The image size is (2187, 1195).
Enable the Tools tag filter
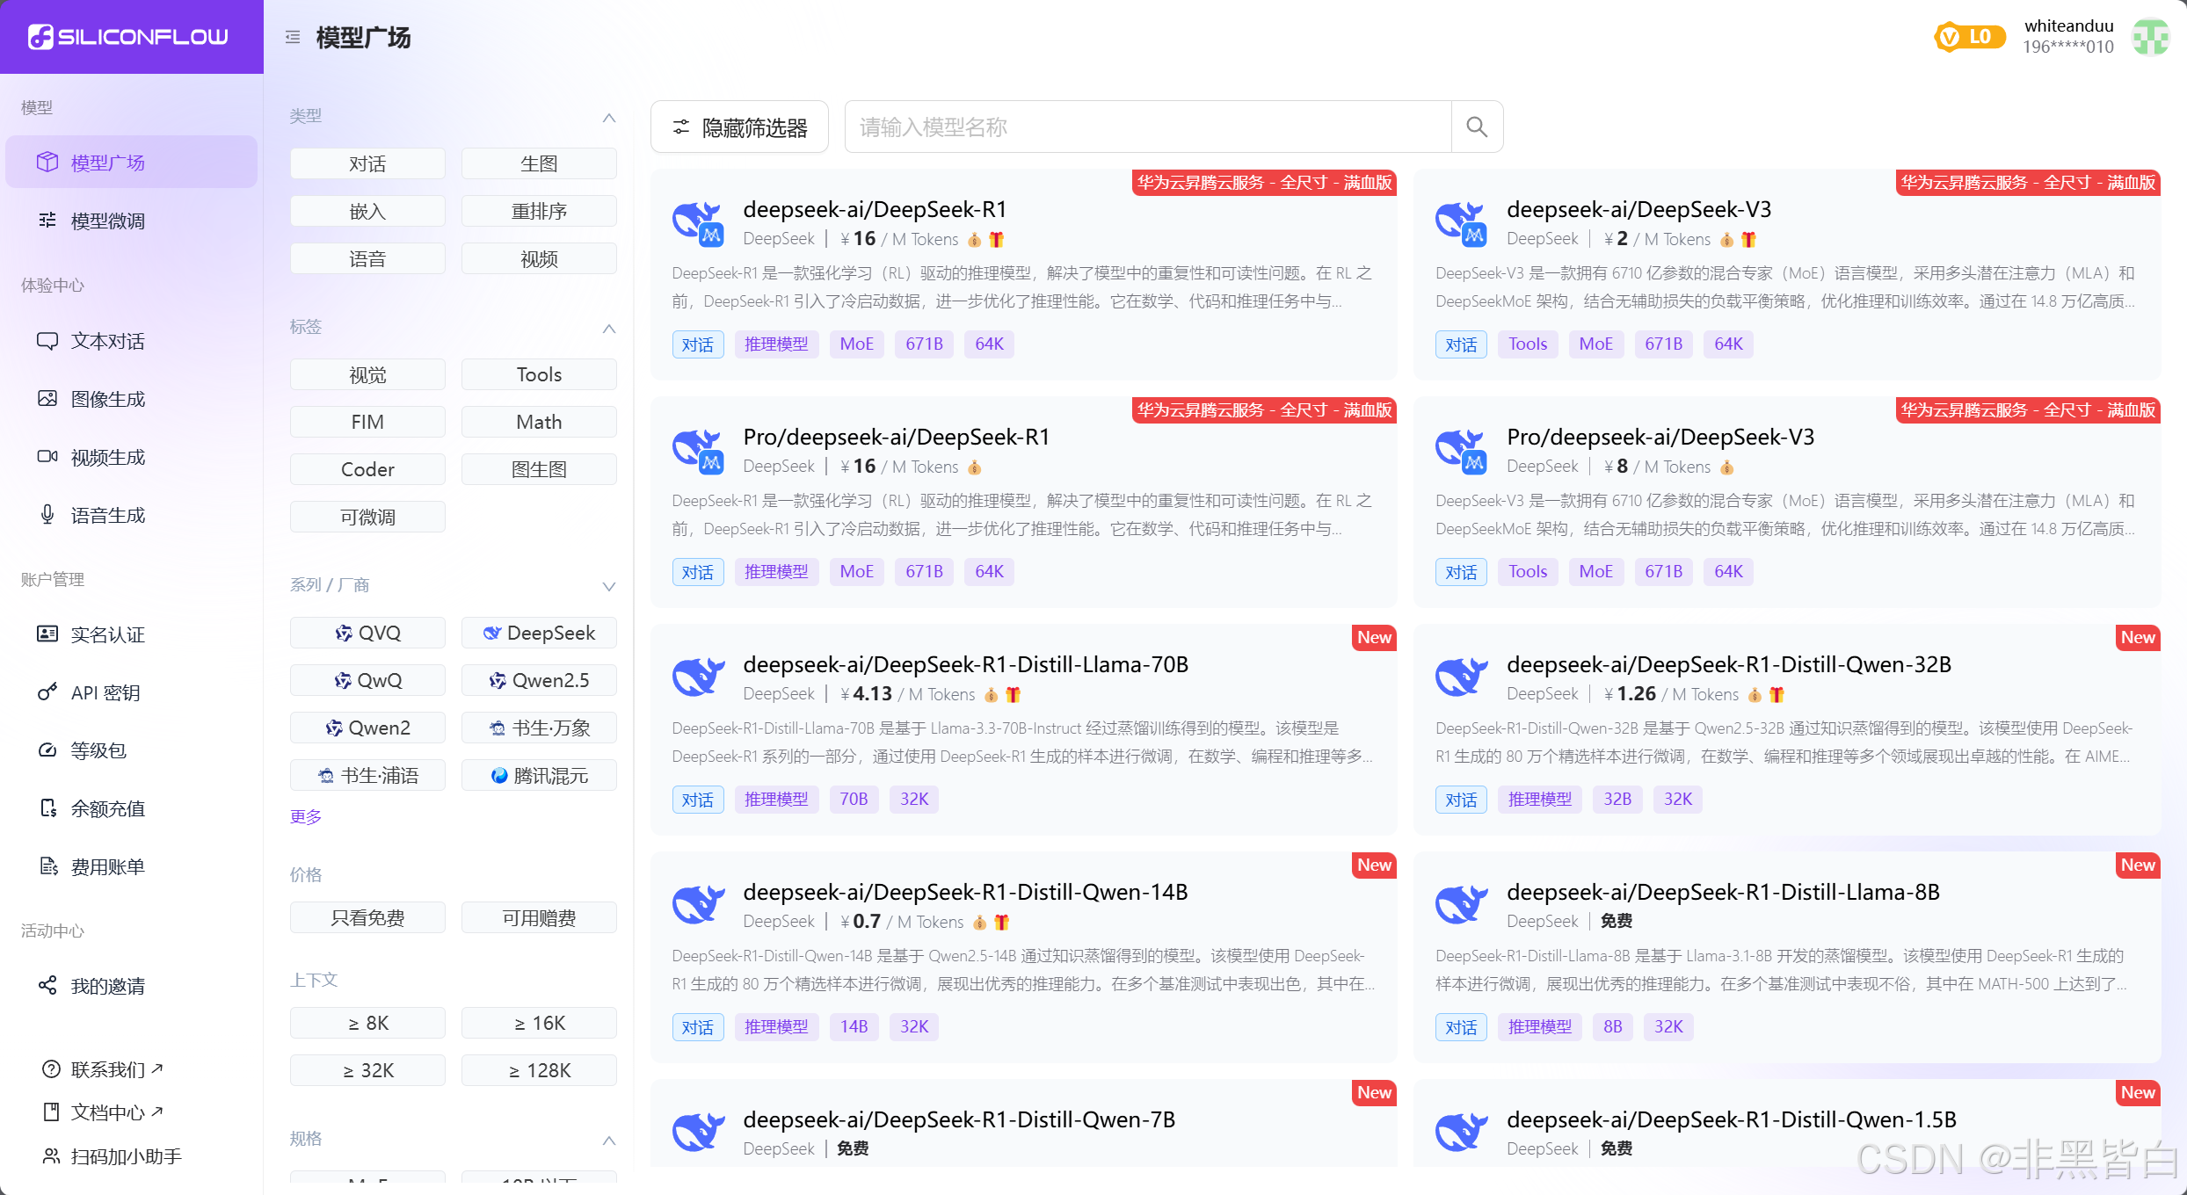coord(539,374)
